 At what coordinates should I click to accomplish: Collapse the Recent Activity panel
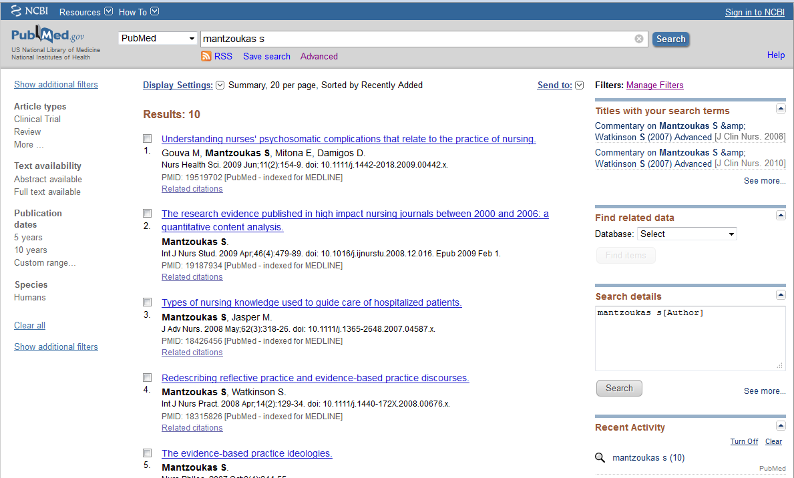781,425
